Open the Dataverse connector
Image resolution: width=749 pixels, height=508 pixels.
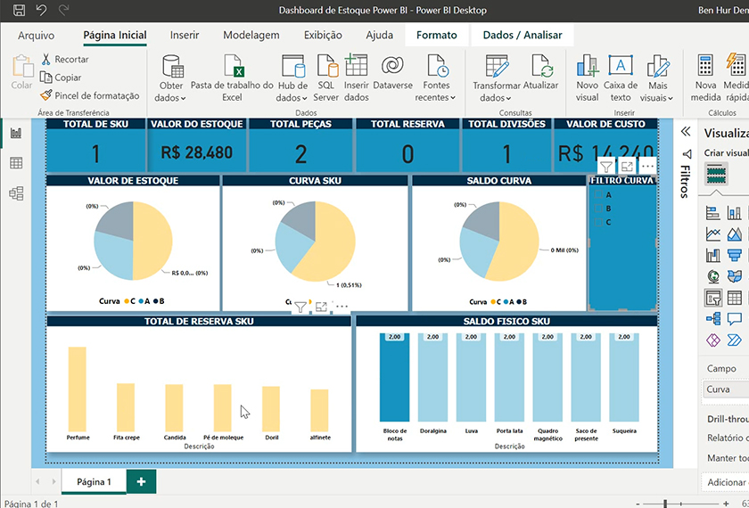coord(392,67)
